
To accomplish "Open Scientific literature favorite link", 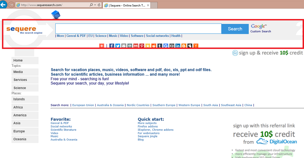I will click(x=63, y=130).
